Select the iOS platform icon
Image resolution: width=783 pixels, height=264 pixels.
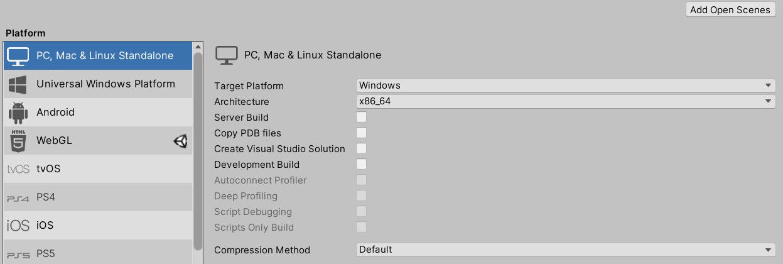(18, 226)
